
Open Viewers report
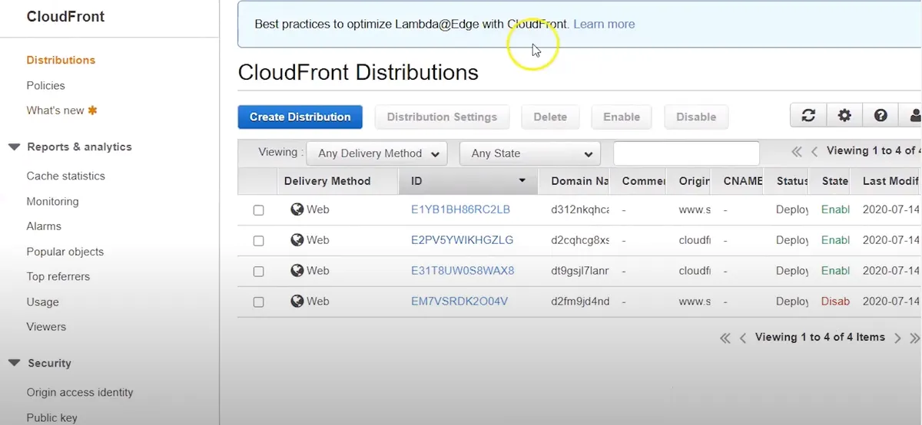[x=46, y=327]
